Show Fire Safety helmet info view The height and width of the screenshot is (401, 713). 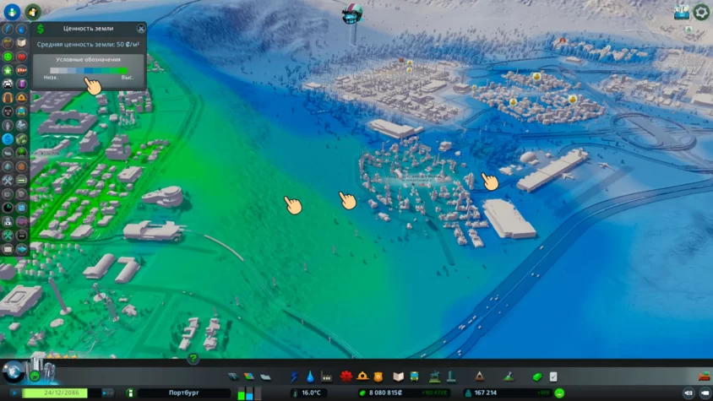pyautogui.click(x=21, y=98)
